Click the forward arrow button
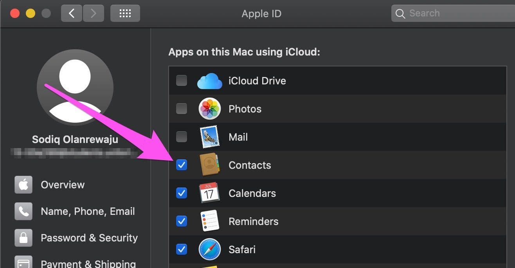 click(x=93, y=14)
